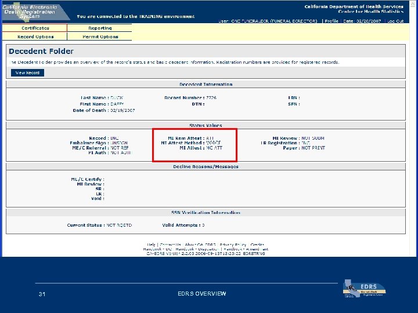The width and height of the screenshot is (418, 313).
Task: Click the Embalmer Sign value UNSIGN
Action: pyautogui.click(x=119, y=143)
